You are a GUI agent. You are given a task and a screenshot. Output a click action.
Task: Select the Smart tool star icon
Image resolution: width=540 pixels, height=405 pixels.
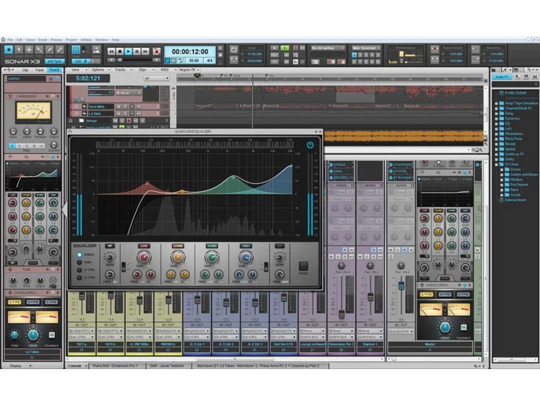9,50
